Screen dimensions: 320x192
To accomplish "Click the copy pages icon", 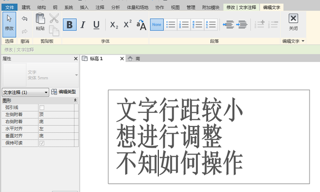I will pos(54,31).
